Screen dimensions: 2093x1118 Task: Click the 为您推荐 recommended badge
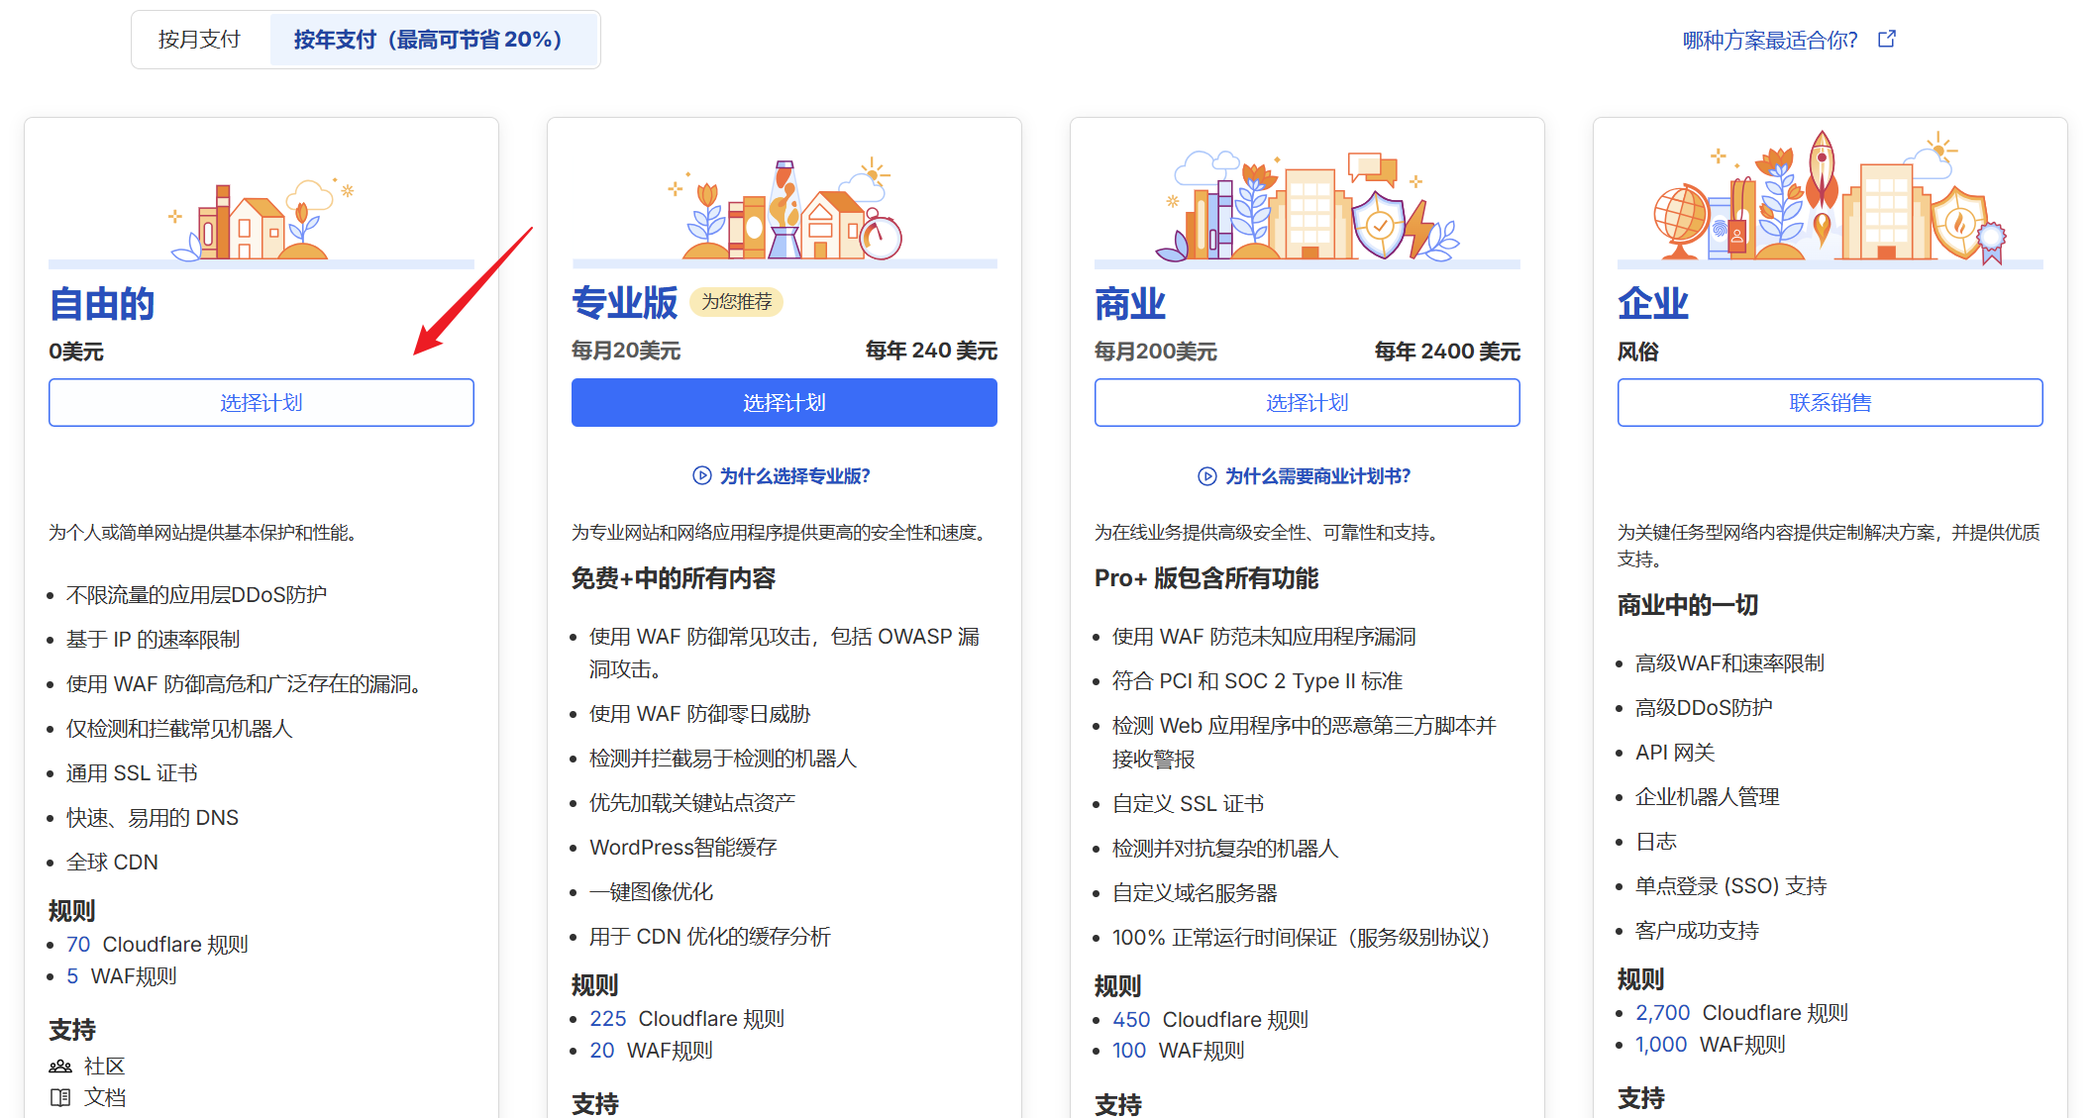(736, 302)
